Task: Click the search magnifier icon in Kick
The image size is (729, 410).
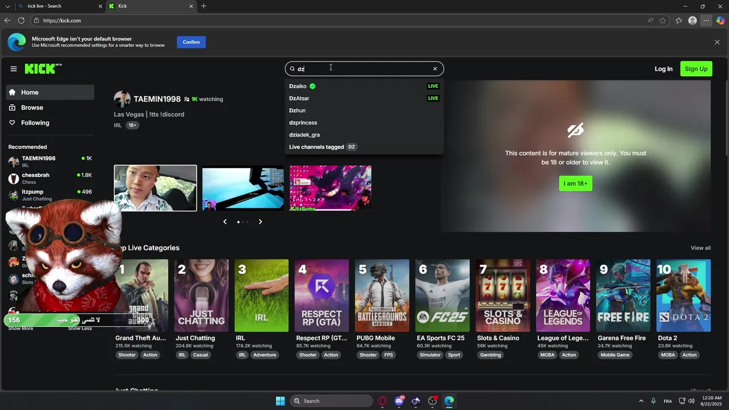Action: (x=293, y=69)
